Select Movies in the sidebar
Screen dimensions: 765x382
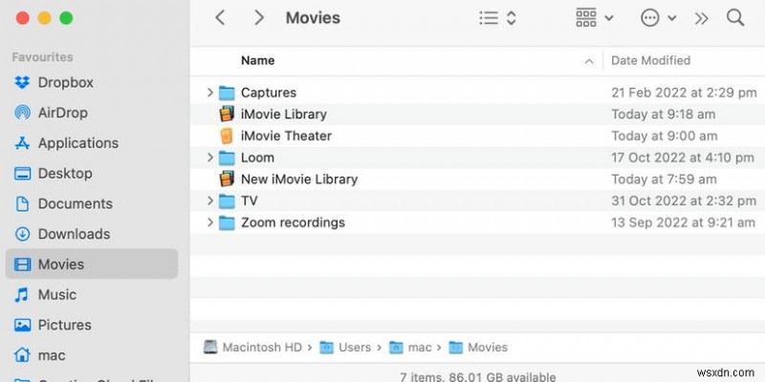pyautogui.click(x=92, y=265)
